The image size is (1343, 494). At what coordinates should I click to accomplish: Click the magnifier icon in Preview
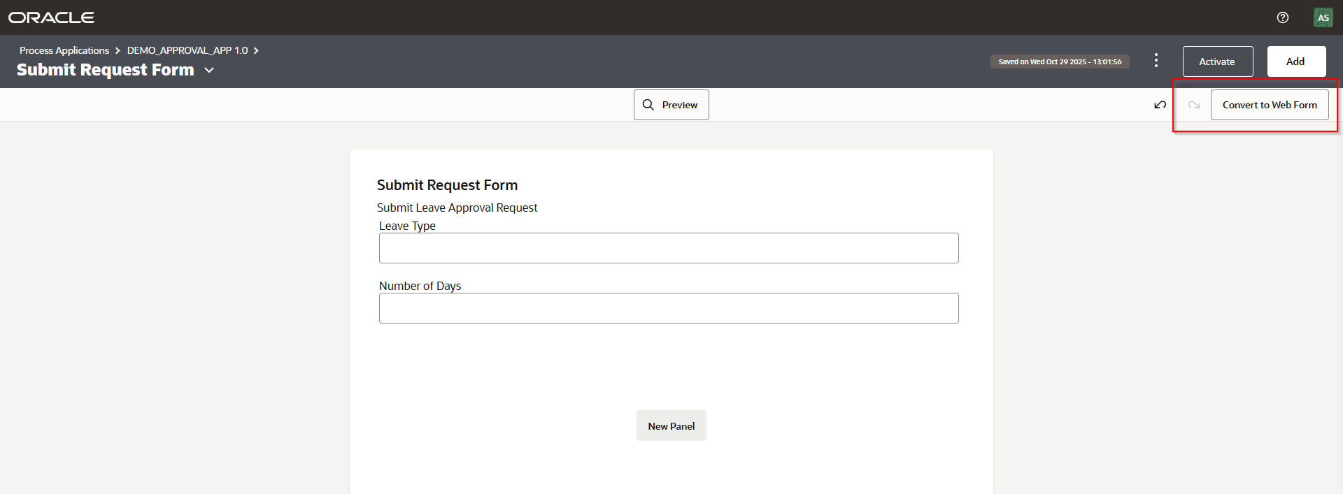[648, 105]
